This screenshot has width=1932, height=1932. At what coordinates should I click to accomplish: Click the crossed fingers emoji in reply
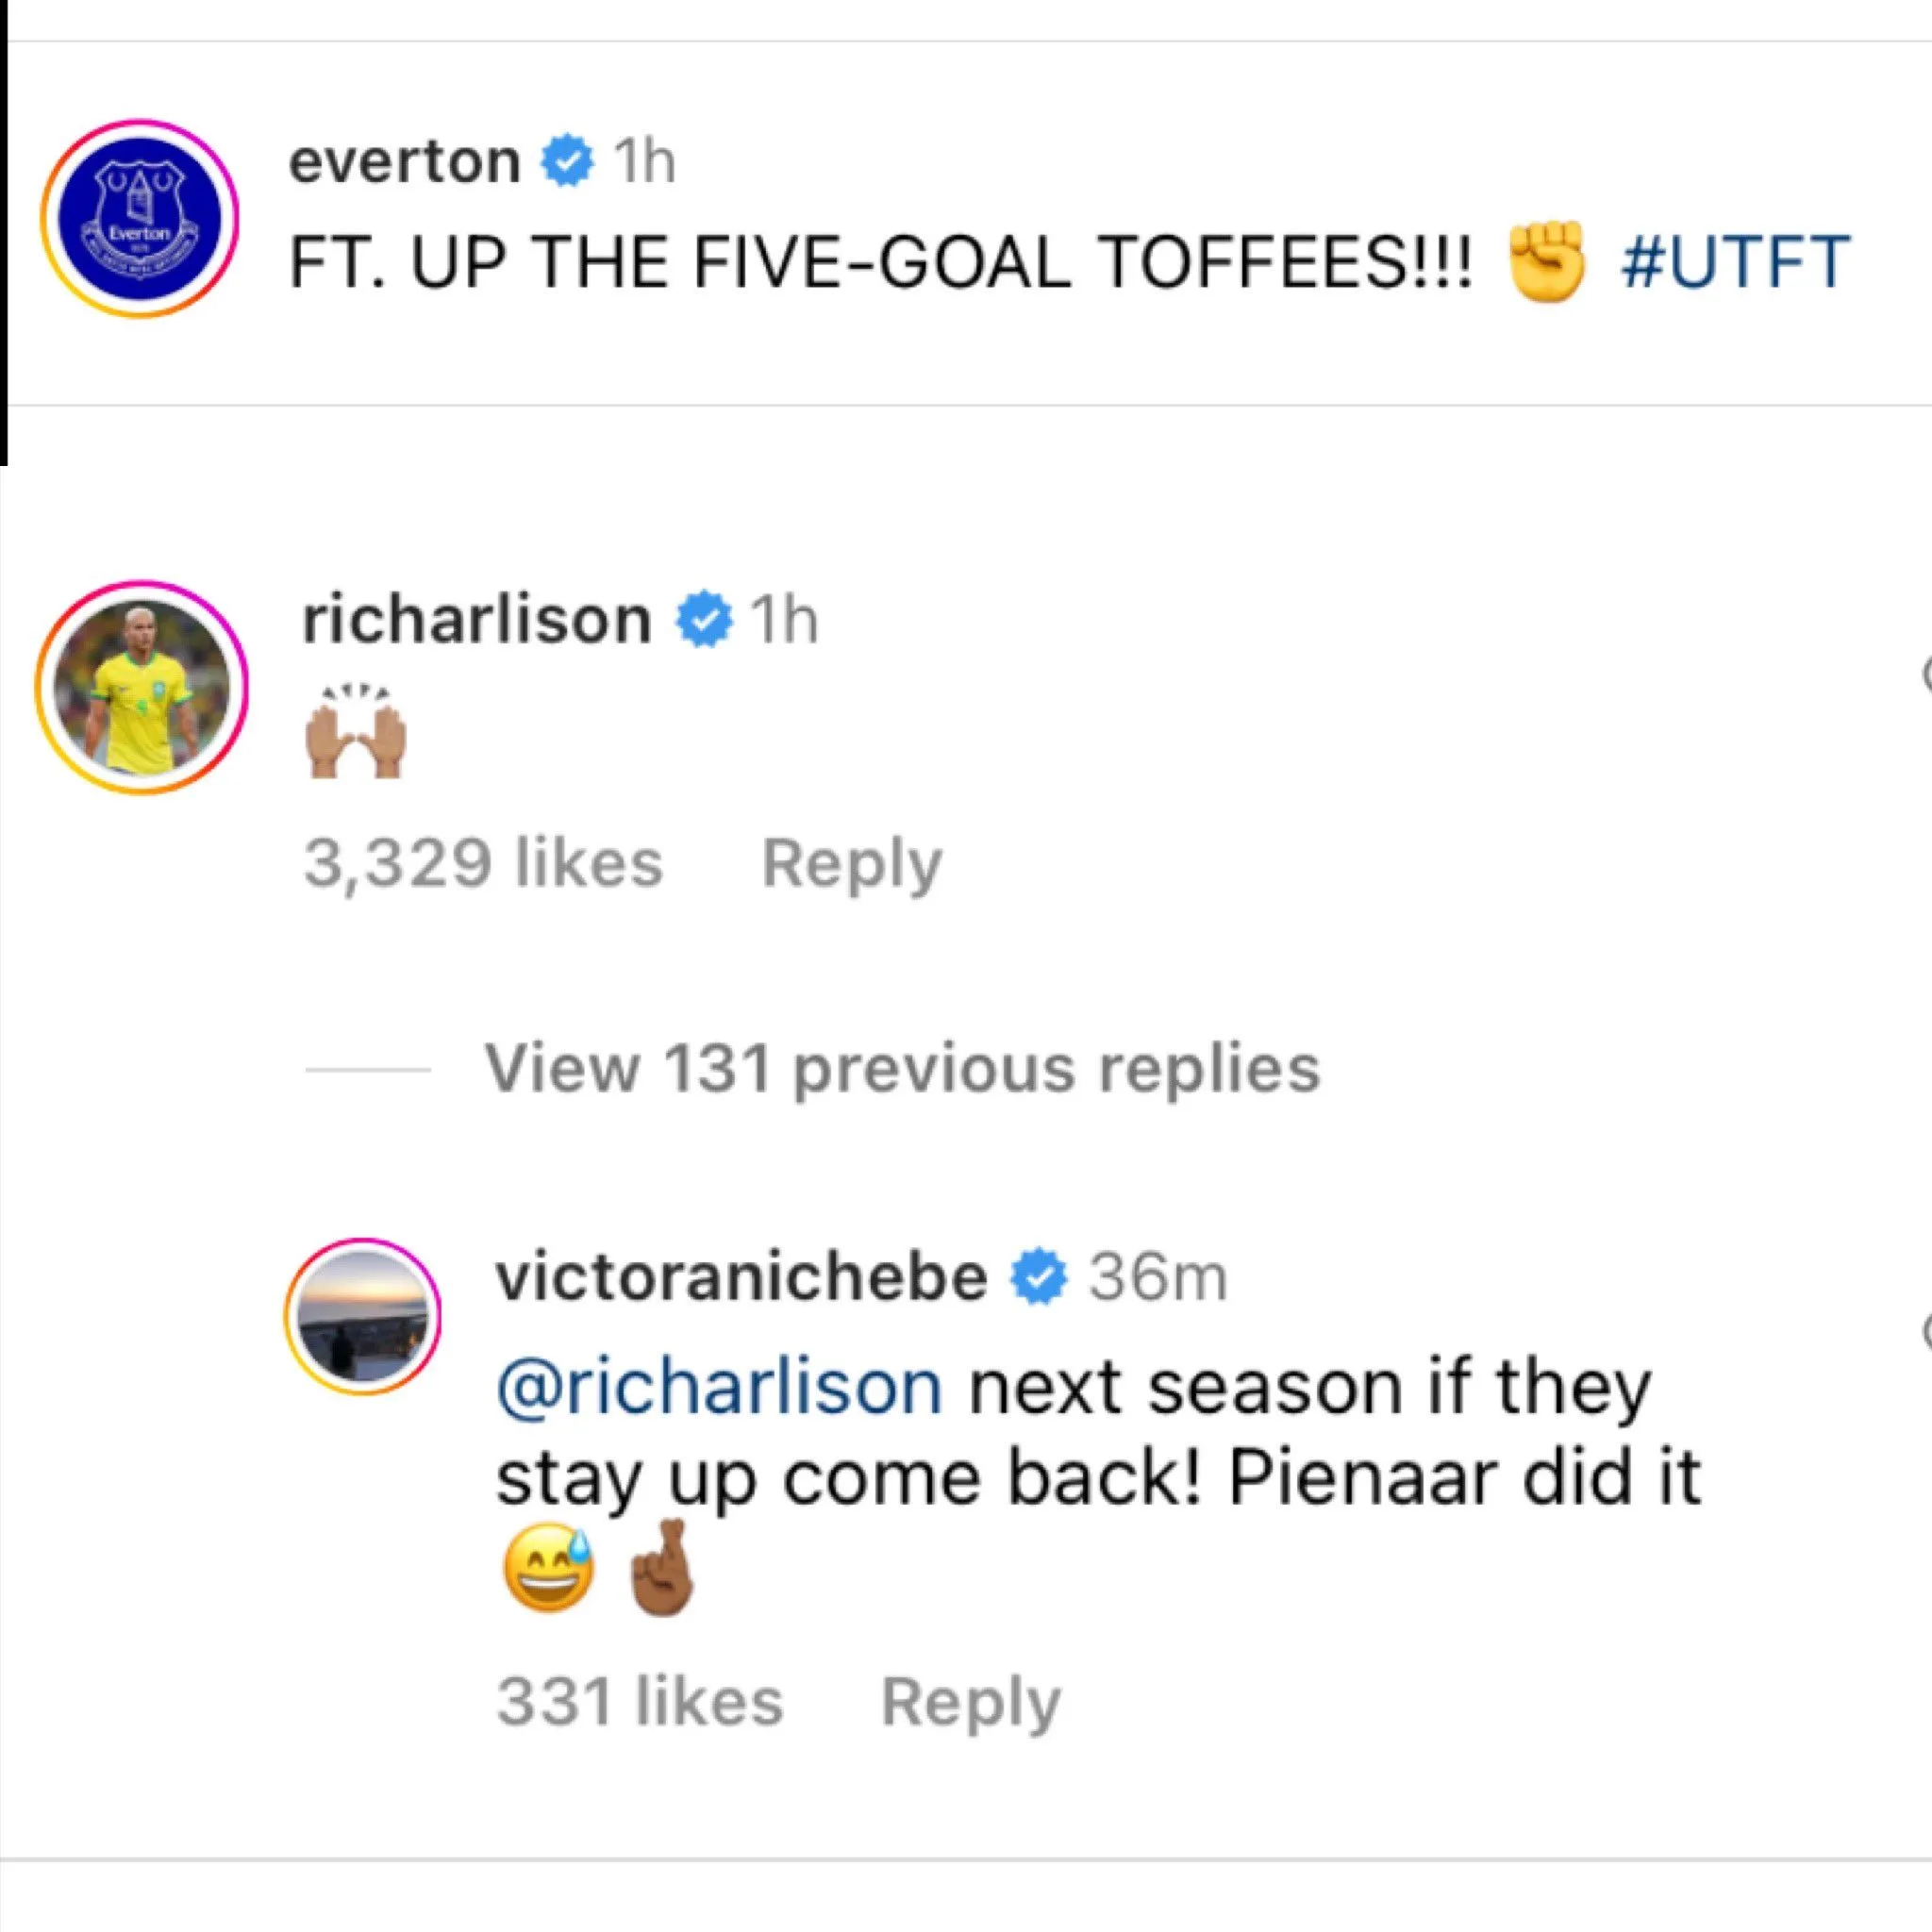point(661,1567)
